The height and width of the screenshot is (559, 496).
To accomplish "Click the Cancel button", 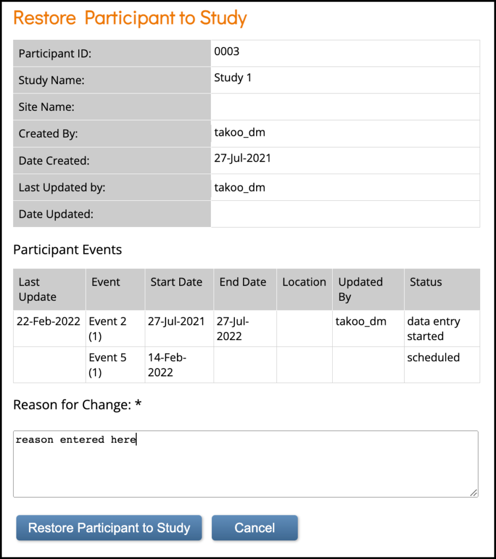I will point(255,527).
